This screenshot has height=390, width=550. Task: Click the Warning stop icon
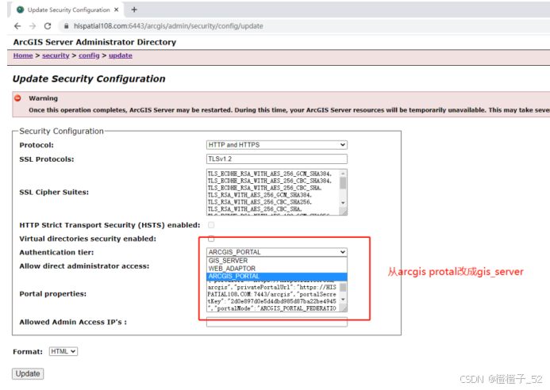(17, 98)
